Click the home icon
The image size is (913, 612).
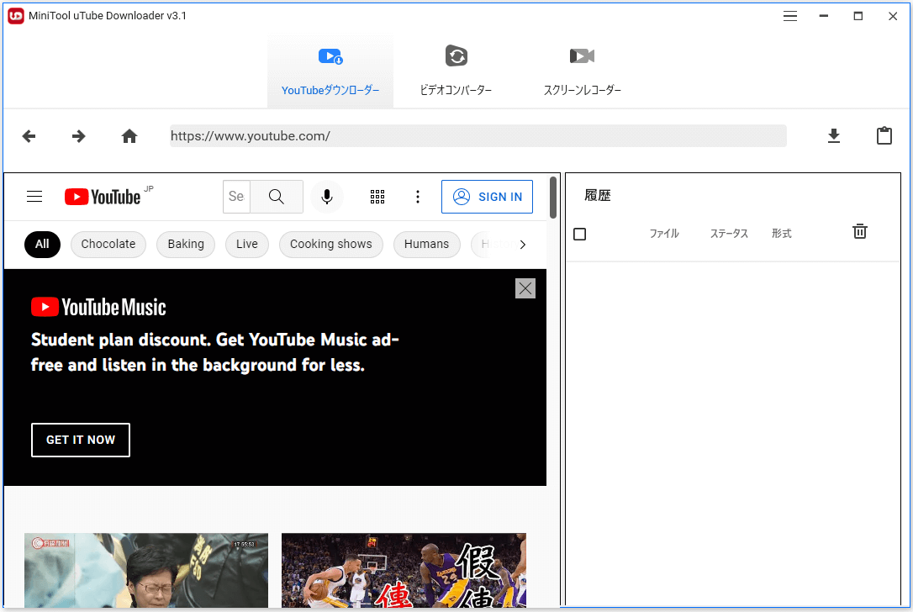(129, 136)
